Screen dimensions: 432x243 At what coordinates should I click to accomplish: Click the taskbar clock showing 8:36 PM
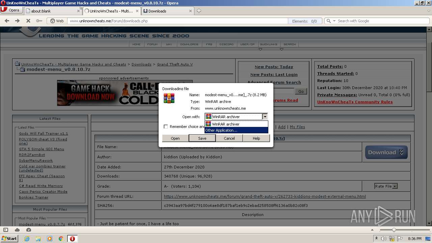[415, 239]
